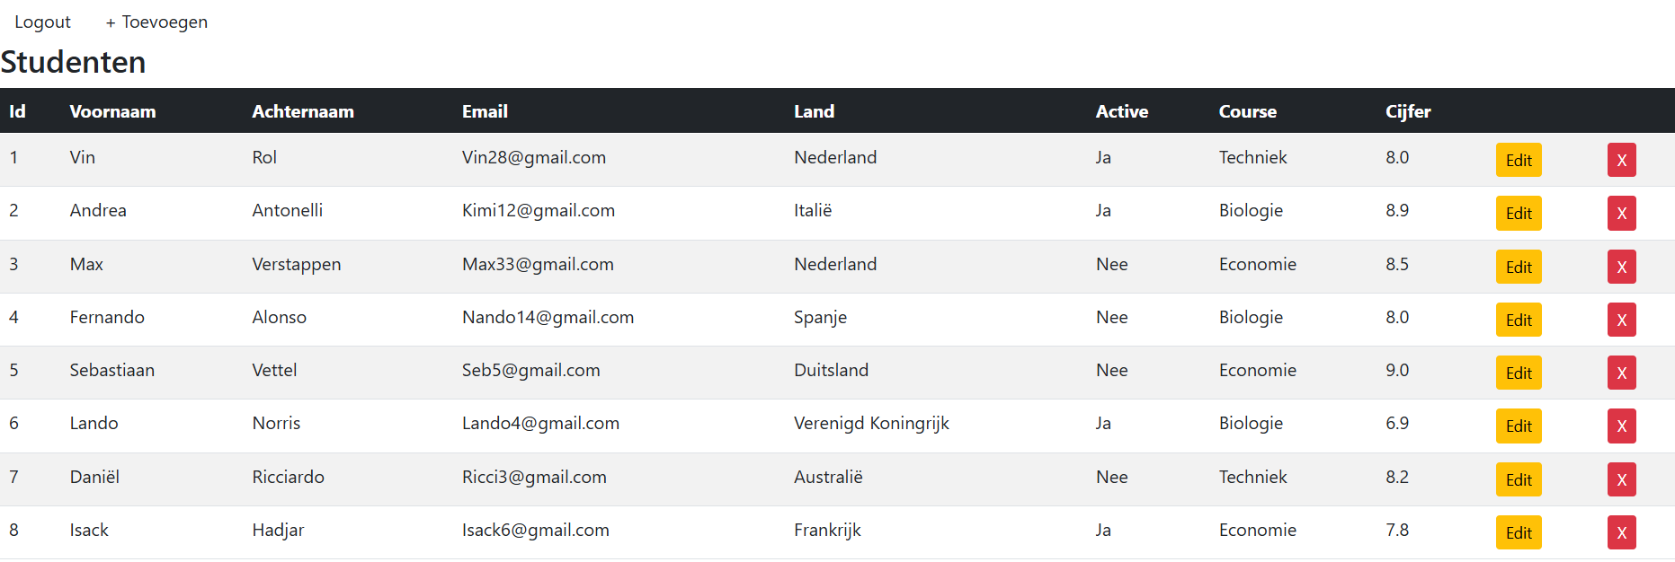Viewport: 1675px width, 562px height.
Task: Edit the student Vin Rol
Action: (x=1519, y=161)
